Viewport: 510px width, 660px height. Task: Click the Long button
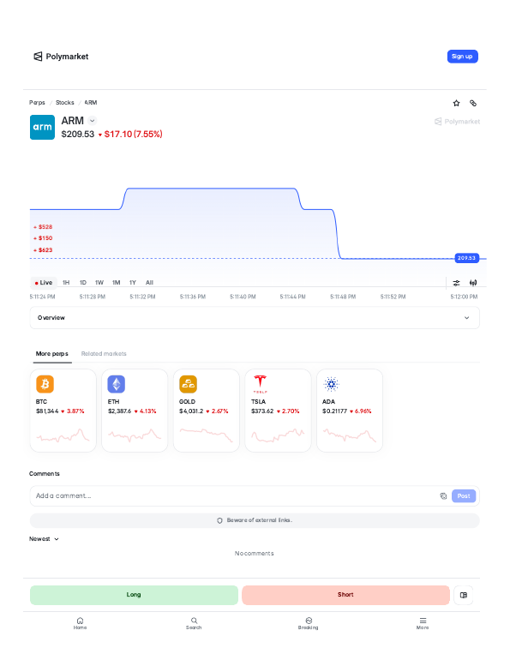(x=134, y=595)
